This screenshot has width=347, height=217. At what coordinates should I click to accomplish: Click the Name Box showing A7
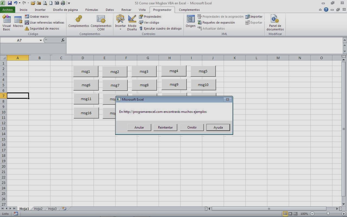pos(20,40)
